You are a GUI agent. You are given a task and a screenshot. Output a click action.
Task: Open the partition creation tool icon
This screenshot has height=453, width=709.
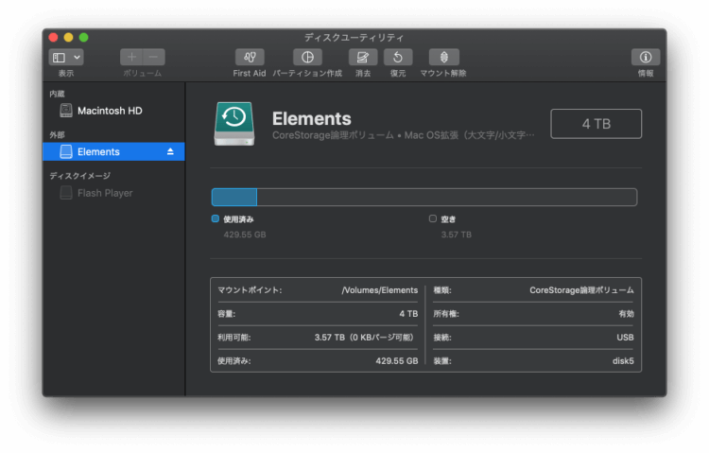tap(307, 58)
